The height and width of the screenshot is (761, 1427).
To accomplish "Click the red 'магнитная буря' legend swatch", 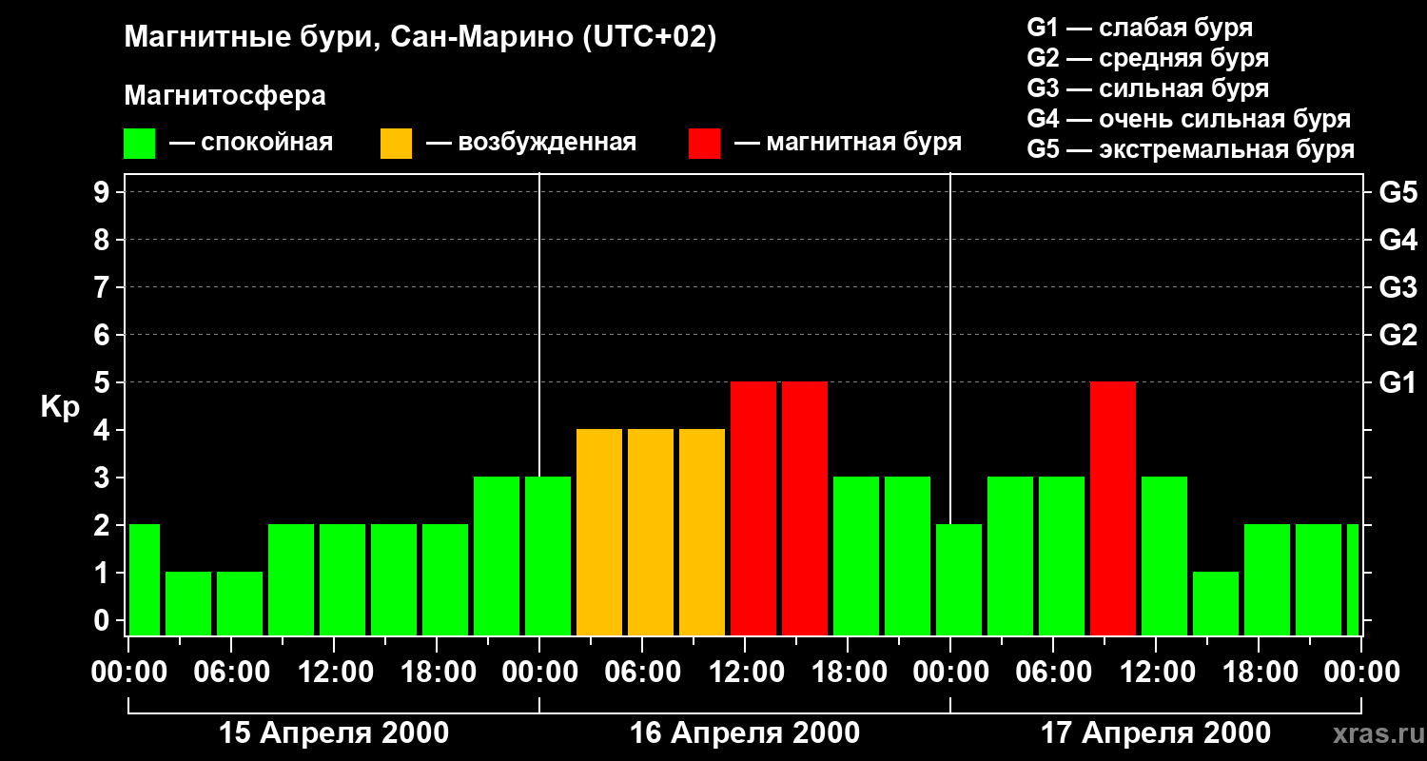I will (x=705, y=144).
